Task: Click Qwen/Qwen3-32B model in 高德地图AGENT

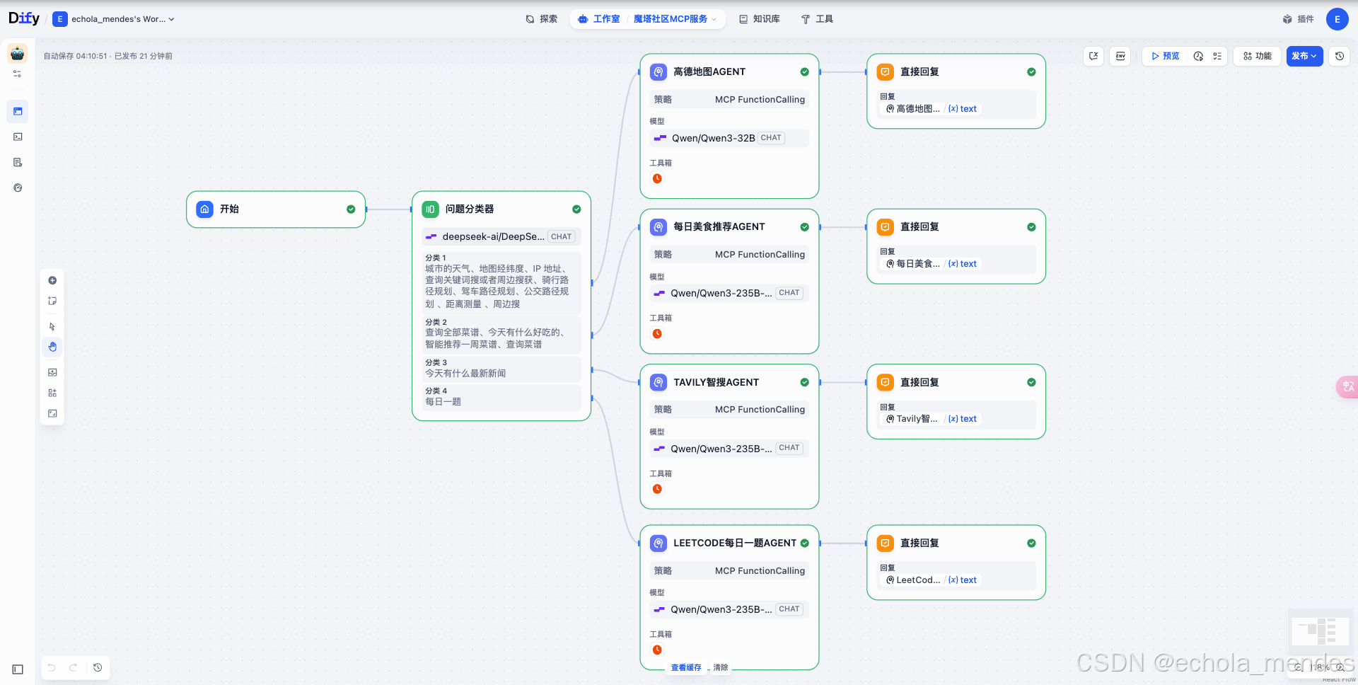Action: click(x=729, y=138)
